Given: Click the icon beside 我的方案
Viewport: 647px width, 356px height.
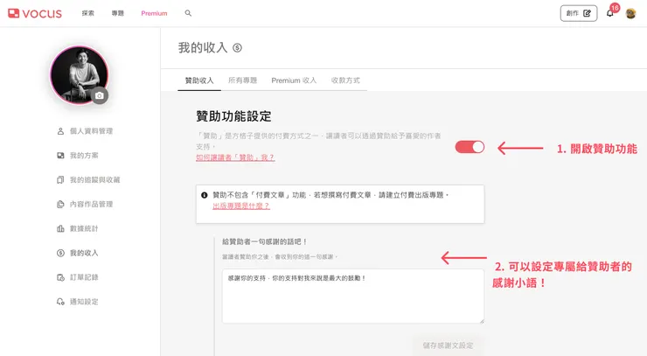Looking at the screenshot, I should [60, 156].
